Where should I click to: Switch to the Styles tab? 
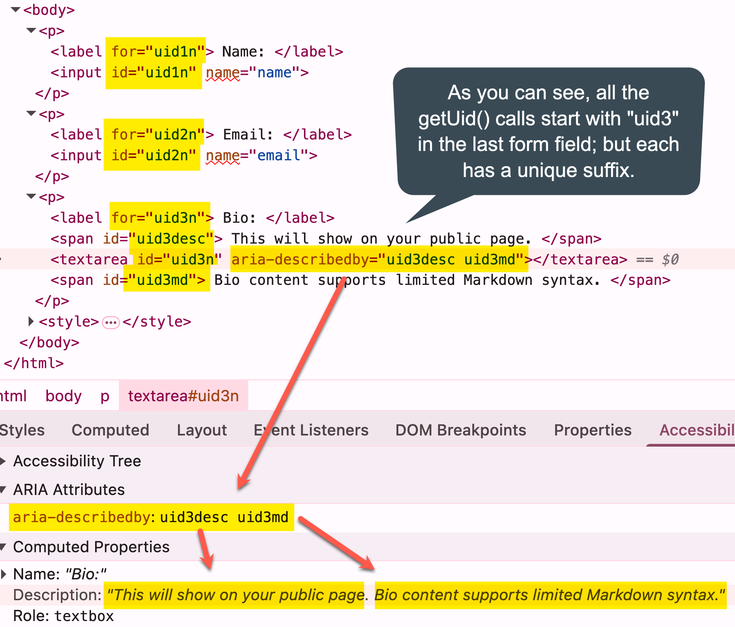pyautogui.click(x=22, y=430)
